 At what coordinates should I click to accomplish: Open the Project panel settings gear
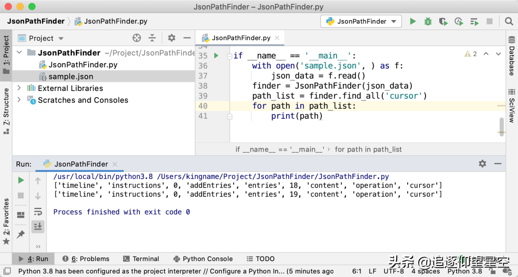(x=171, y=38)
